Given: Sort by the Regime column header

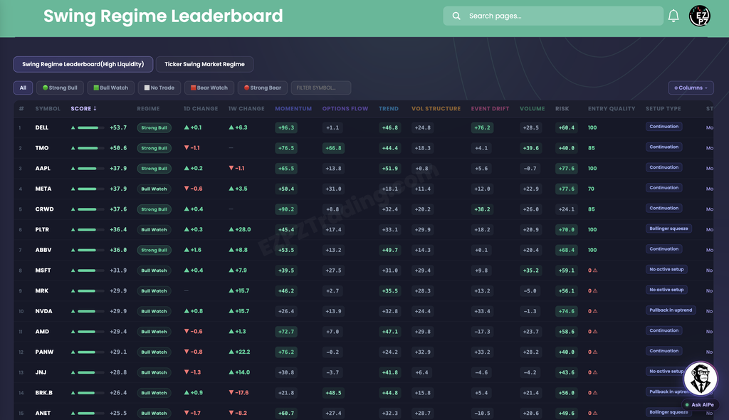Looking at the screenshot, I should (x=148, y=108).
